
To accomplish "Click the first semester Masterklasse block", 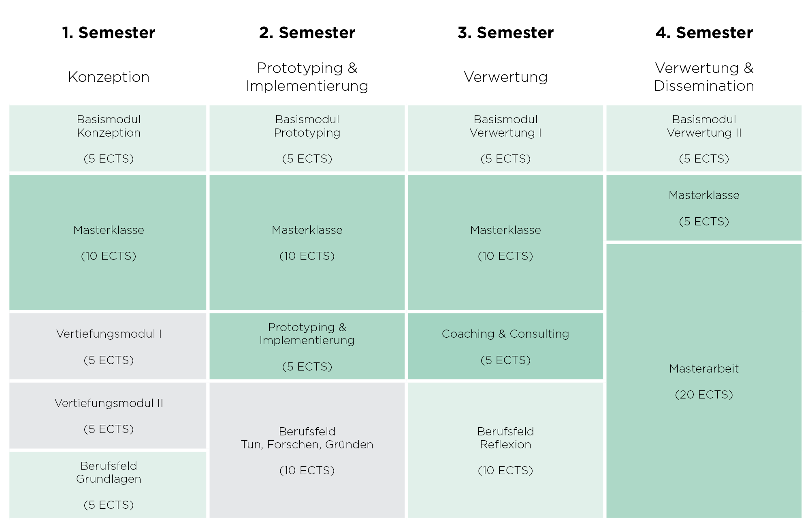I will (108, 242).
